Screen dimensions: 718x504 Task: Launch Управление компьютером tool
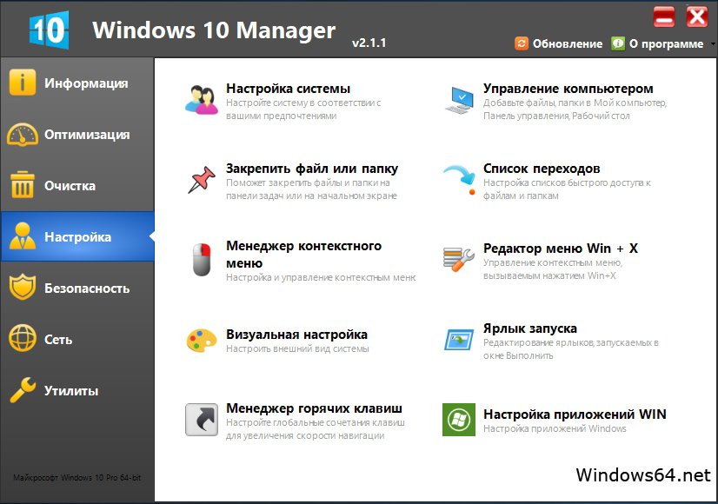[568, 89]
